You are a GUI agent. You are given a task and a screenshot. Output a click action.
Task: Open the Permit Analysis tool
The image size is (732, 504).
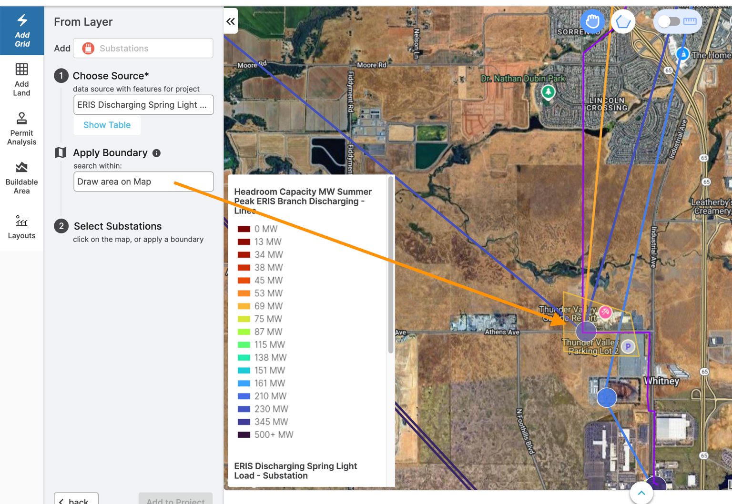pos(21,128)
